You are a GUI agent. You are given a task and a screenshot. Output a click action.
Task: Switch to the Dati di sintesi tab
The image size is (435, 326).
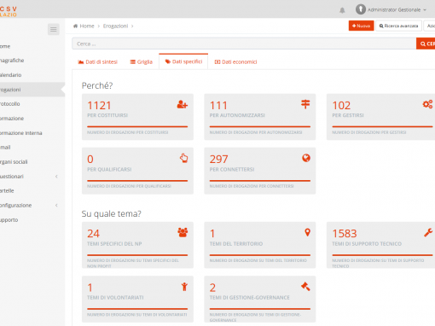click(x=98, y=61)
